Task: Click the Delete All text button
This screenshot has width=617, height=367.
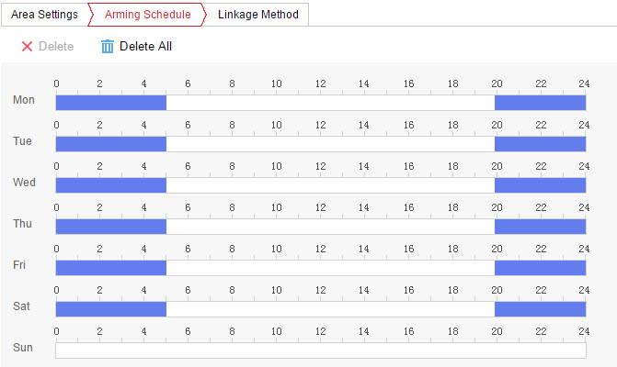Action: (x=145, y=46)
